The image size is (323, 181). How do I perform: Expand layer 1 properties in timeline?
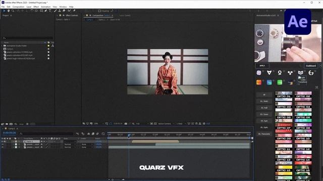(x=14, y=142)
